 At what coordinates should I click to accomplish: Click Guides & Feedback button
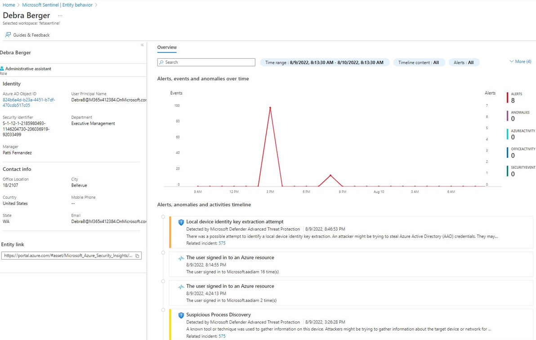[27, 35]
